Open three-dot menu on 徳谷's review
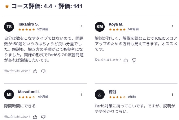Viewport: 179px width, 120px height. (172, 94)
